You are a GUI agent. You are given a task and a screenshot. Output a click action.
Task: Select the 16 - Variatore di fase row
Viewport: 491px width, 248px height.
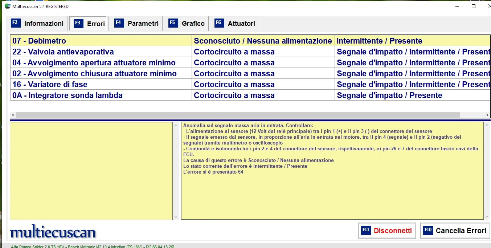pos(50,85)
